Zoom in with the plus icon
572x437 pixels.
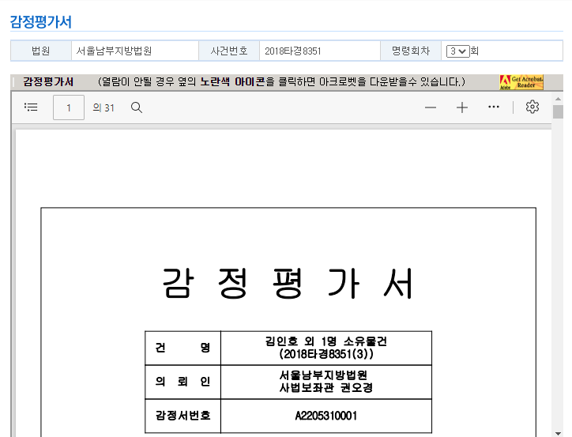462,107
